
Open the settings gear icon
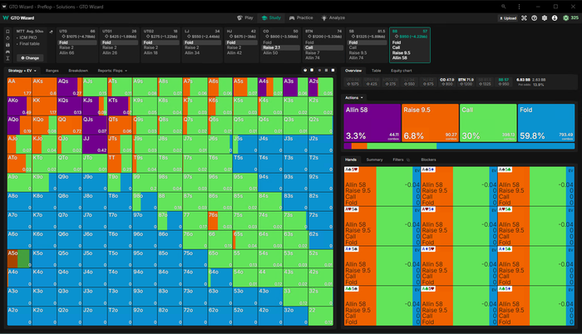point(544,17)
